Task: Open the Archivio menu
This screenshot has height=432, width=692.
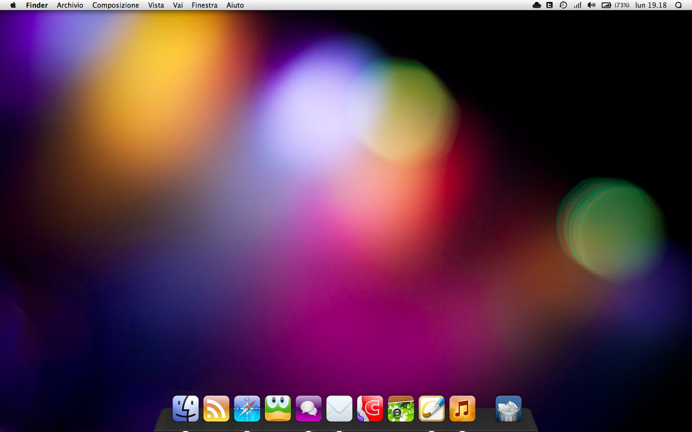Action: [70, 5]
